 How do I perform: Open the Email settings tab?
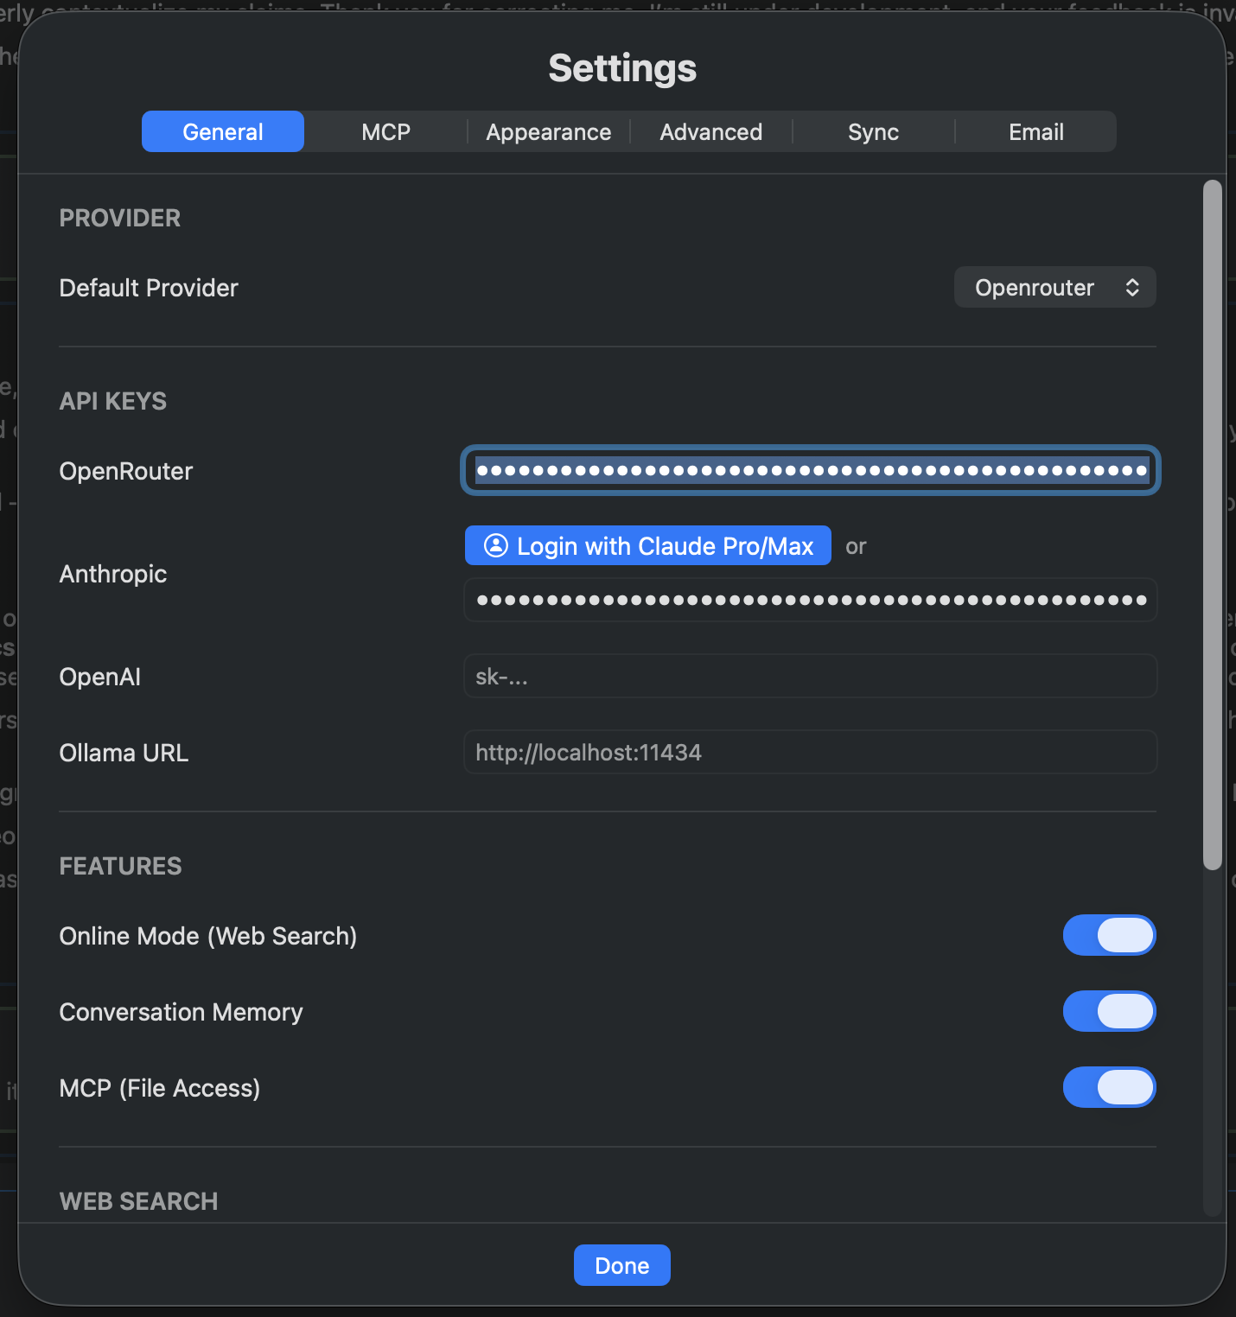click(1035, 132)
